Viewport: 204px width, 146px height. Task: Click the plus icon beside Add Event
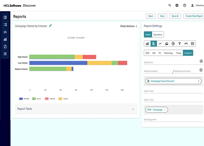201,61
